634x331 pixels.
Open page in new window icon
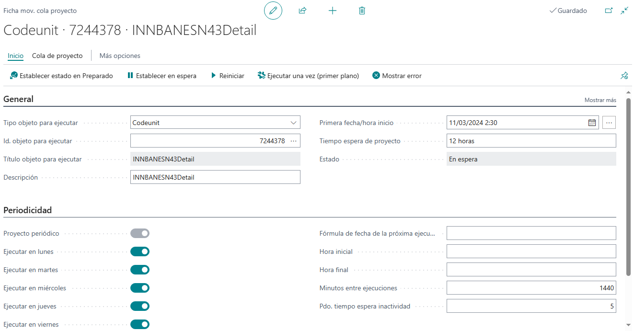pos(609,11)
